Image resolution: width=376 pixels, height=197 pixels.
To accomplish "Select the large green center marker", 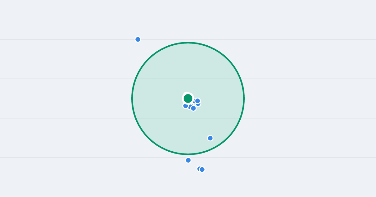I will (x=188, y=98).
